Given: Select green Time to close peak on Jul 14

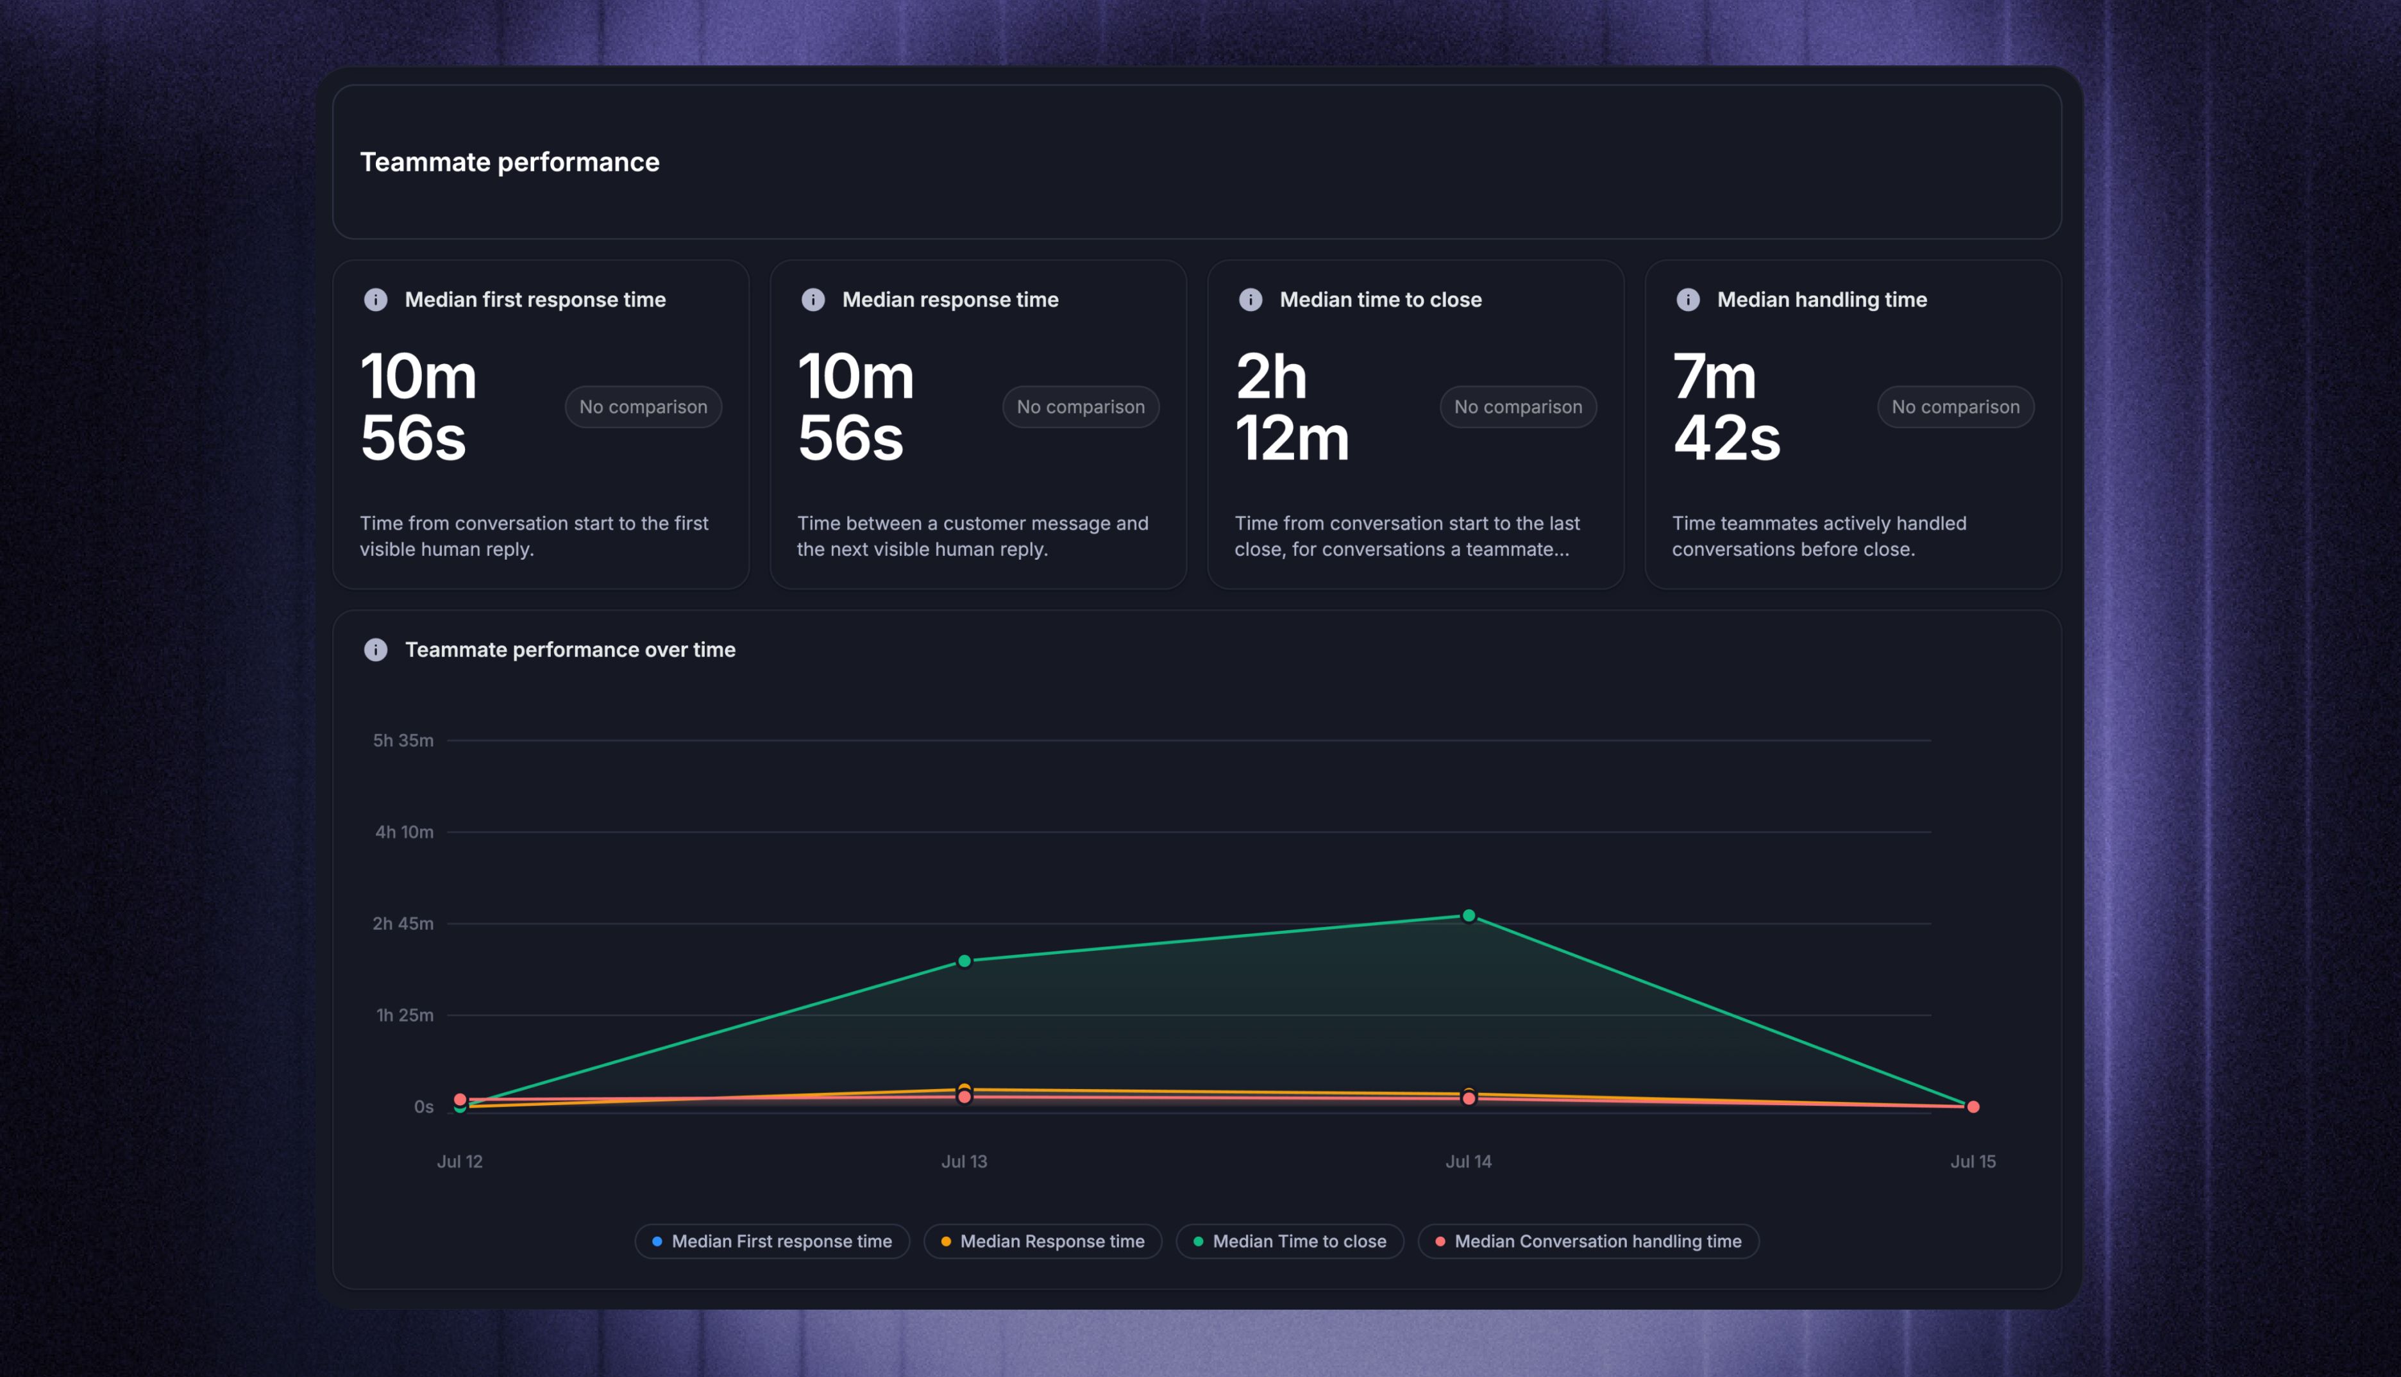Looking at the screenshot, I should (1468, 915).
